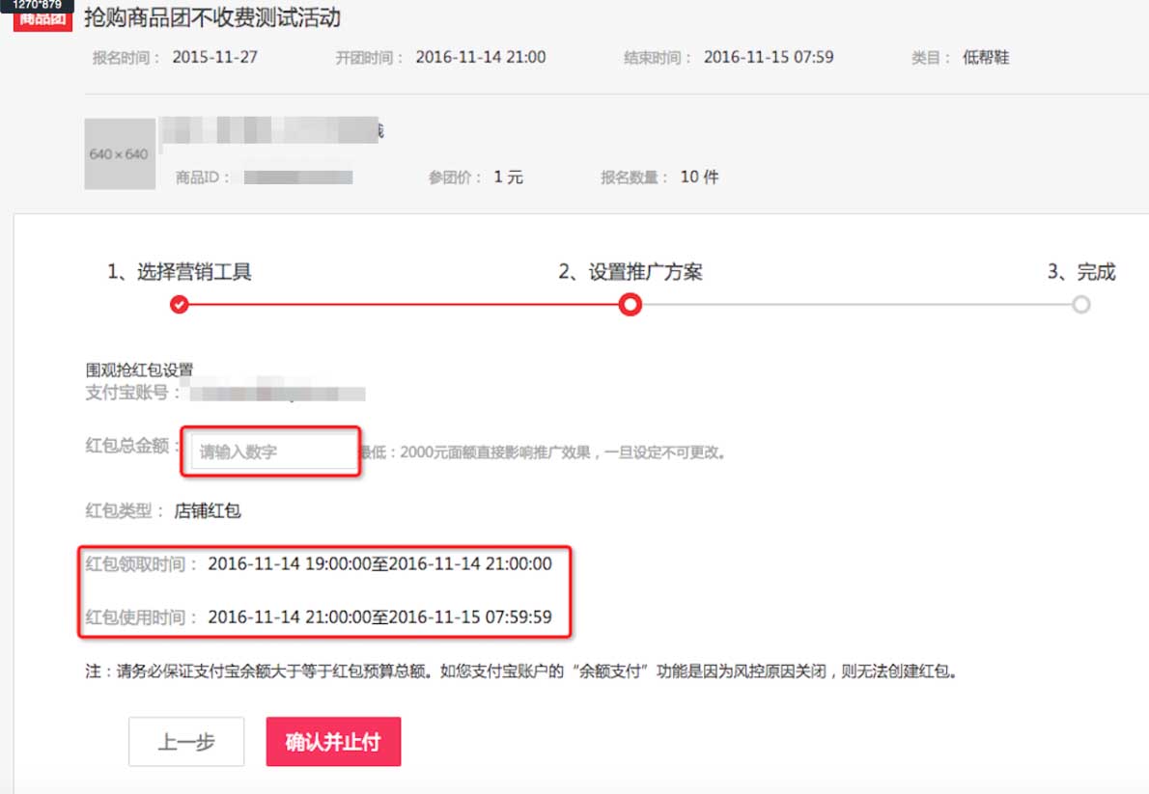Click the 类目 value 低帮鞋
The image size is (1149, 794).
986,57
